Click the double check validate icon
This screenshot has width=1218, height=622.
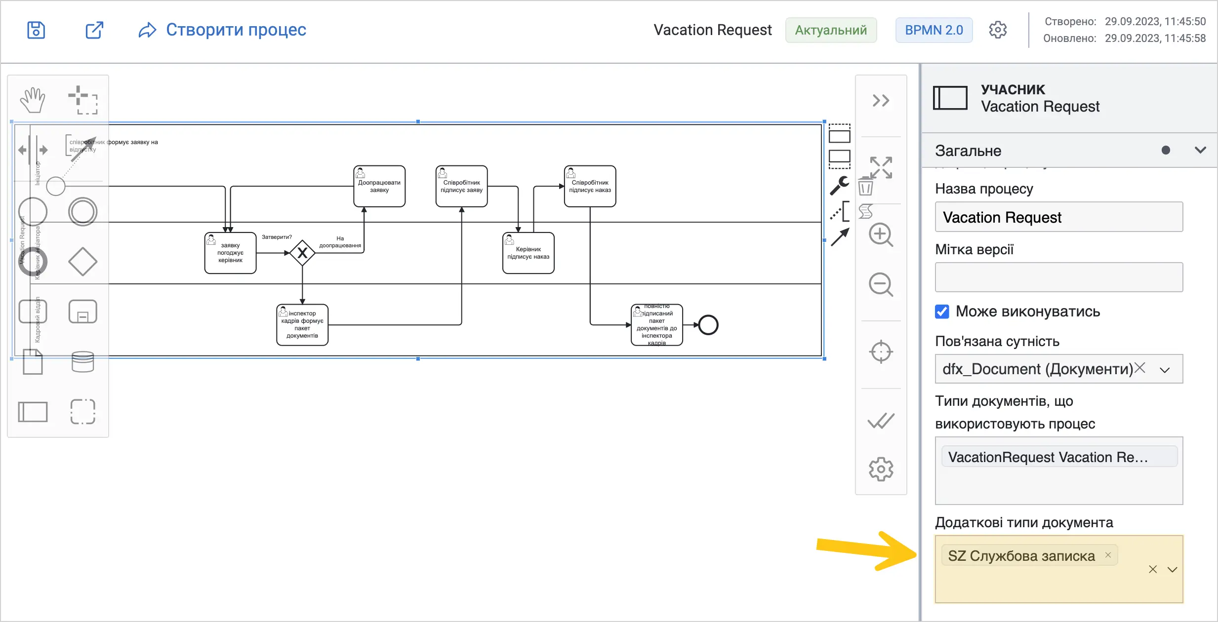tap(881, 421)
